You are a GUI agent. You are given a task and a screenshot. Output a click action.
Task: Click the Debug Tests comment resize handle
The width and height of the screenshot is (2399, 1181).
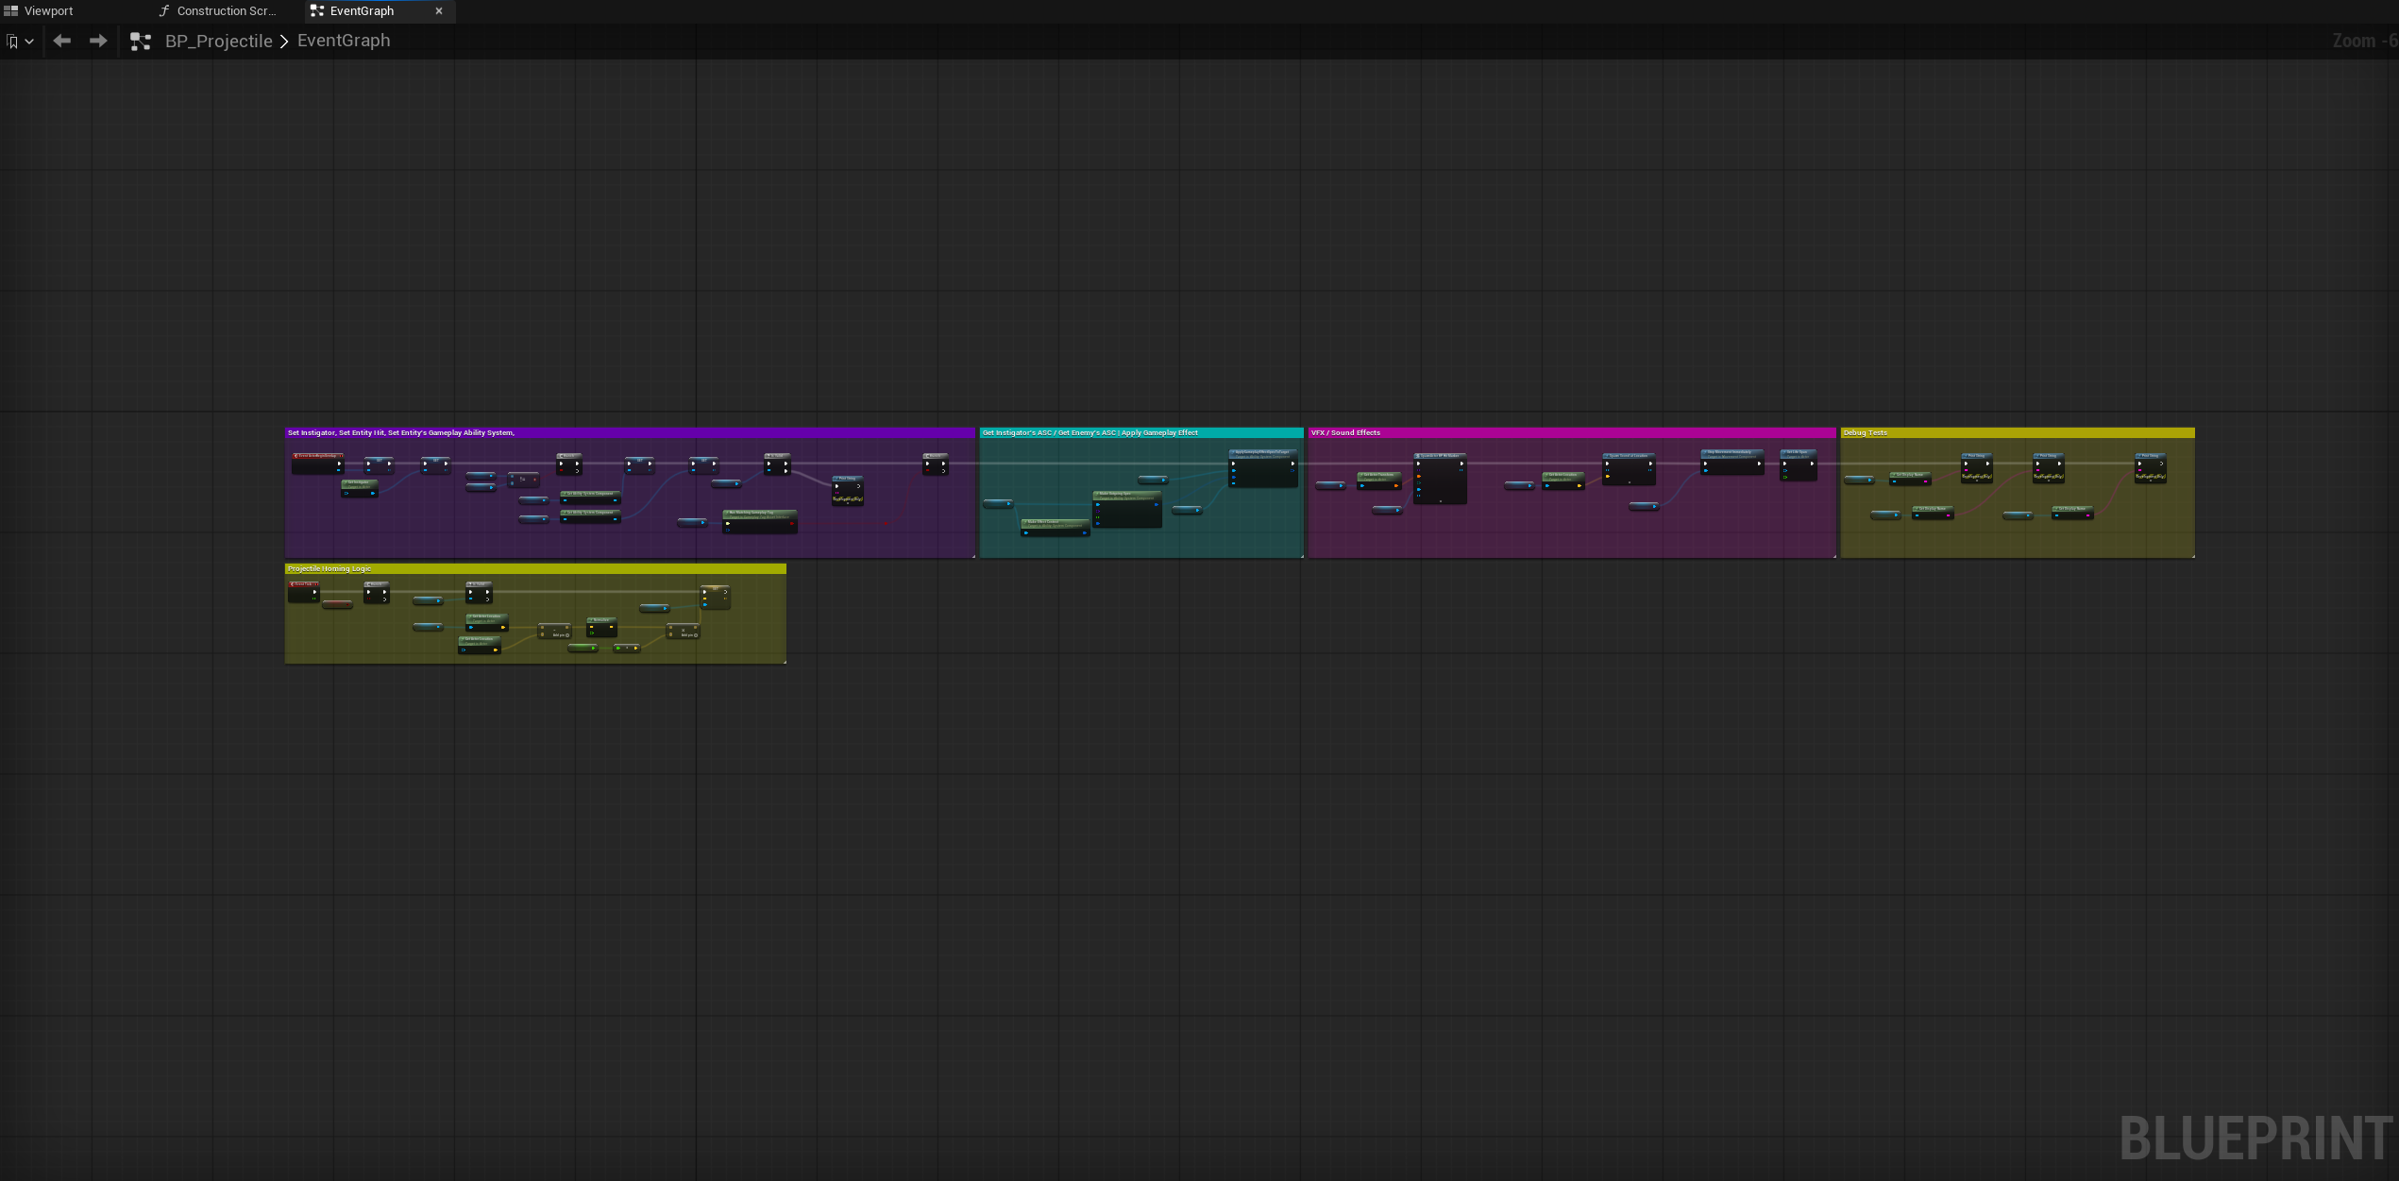2192,556
